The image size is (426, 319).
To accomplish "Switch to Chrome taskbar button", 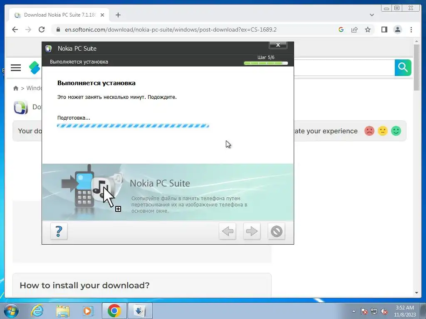I will [x=114, y=311].
